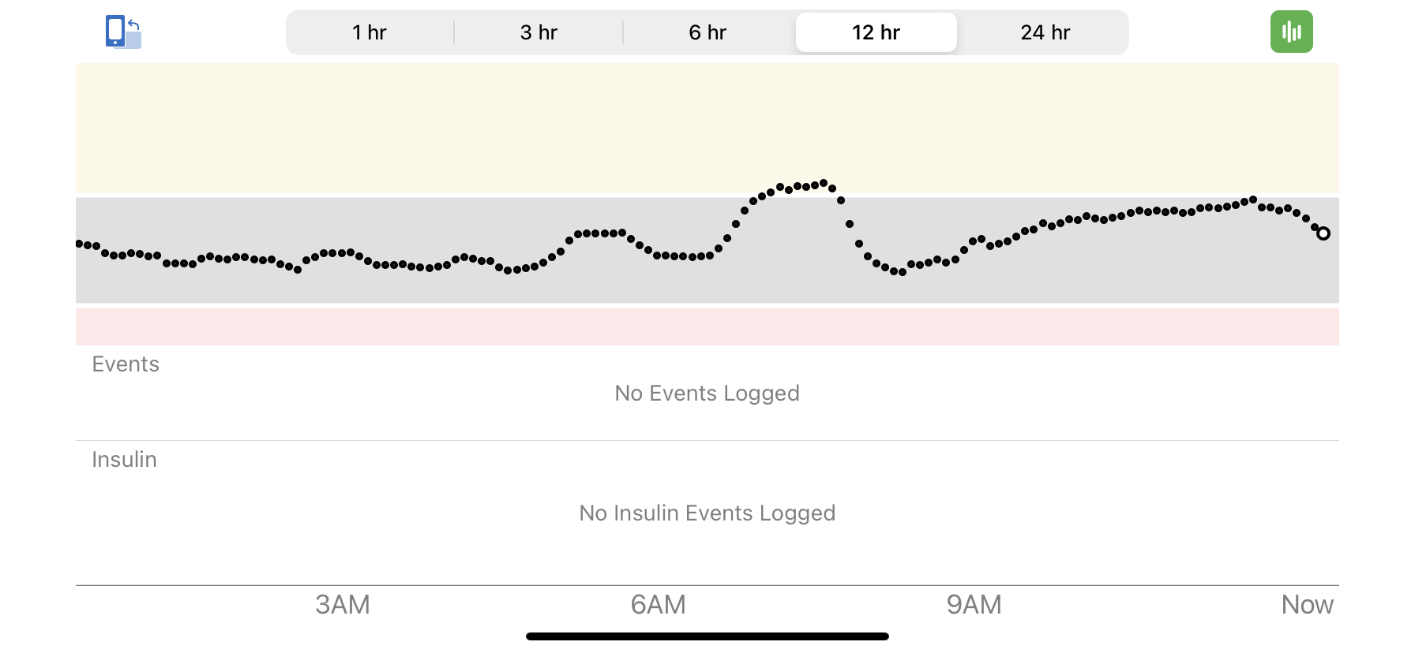The width and height of the screenshot is (1415, 653).
Task: Click the 9AM time axis label
Action: pos(974,605)
